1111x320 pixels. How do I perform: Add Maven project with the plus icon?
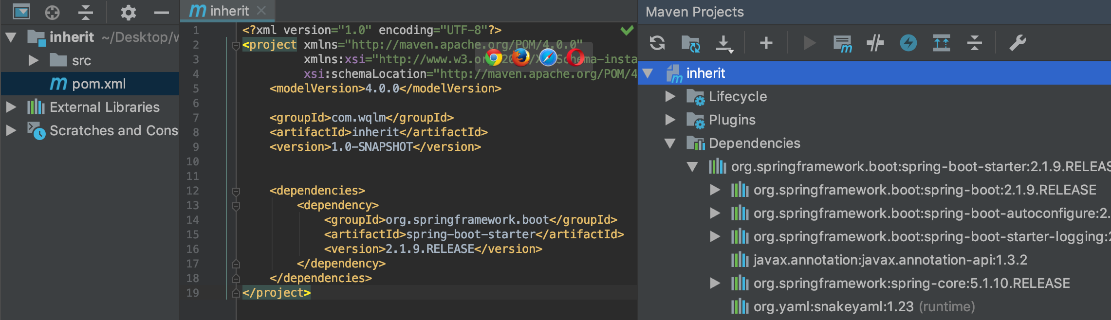coord(766,43)
